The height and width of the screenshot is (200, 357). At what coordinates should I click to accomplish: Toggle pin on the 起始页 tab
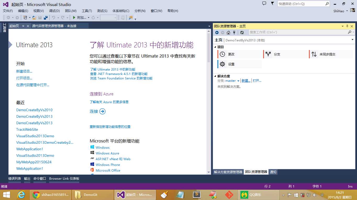(23, 26)
